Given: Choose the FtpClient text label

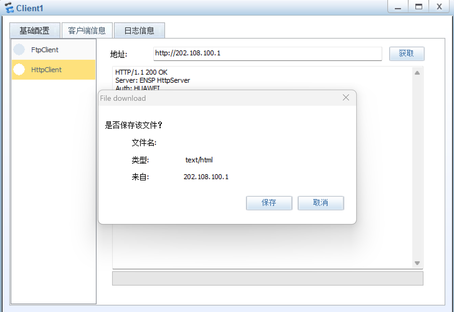Looking at the screenshot, I should tap(45, 50).
